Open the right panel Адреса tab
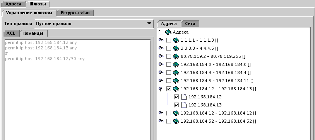This screenshot has height=140, width=315. [x=169, y=24]
